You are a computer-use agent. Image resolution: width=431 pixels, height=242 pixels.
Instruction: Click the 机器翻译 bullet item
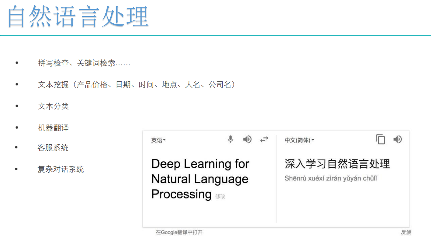pos(54,128)
